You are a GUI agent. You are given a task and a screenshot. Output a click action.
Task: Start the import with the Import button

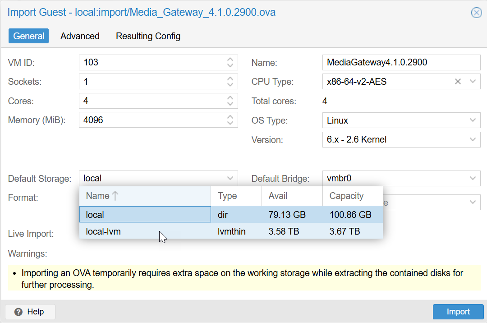(x=458, y=311)
